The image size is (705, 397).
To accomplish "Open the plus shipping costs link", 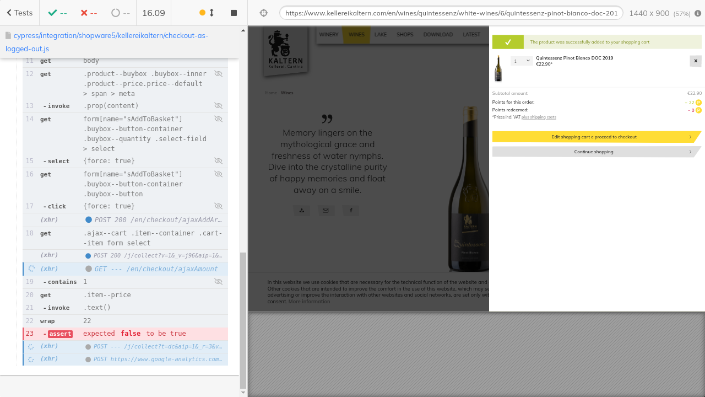I will click(539, 117).
